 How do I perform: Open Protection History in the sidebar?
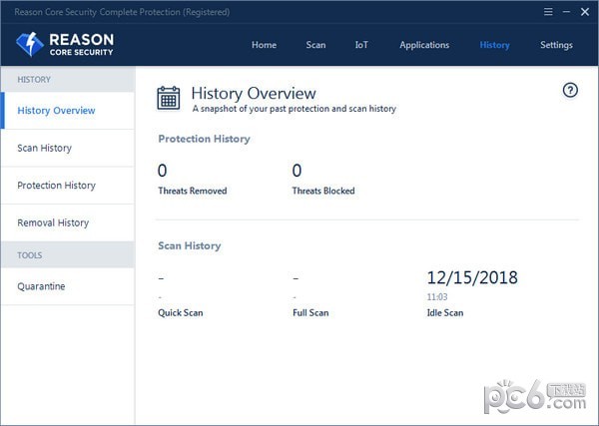[68, 186]
